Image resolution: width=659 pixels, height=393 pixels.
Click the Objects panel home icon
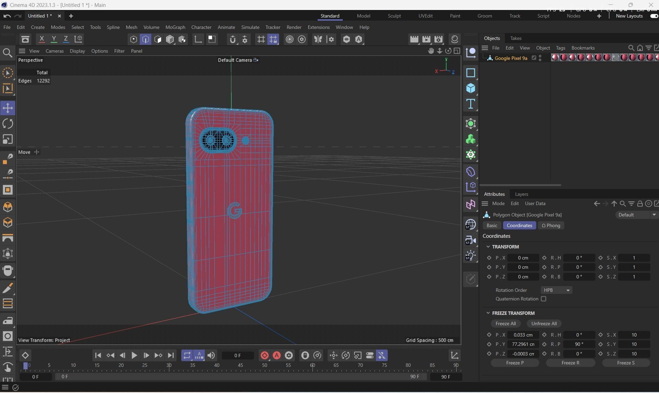pos(640,48)
